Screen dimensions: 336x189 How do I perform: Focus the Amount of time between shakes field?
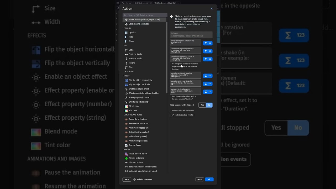pos(185,91)
